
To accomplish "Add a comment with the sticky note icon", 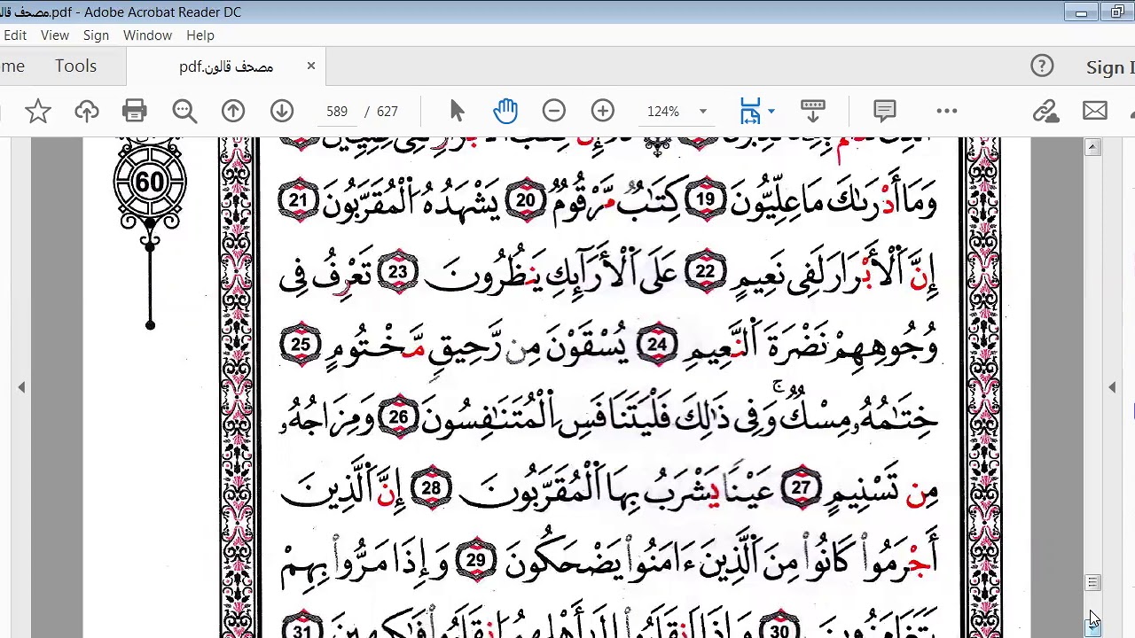I will [884, 111].
